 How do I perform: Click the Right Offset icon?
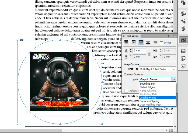click(x=155, y=57)
